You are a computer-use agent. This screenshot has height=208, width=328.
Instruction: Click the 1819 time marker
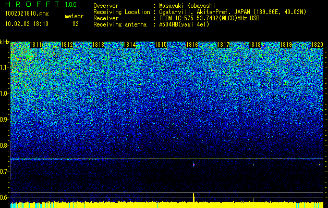point(286,45)
